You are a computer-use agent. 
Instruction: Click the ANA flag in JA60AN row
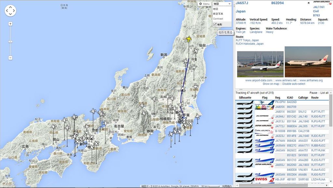point(264,160)
